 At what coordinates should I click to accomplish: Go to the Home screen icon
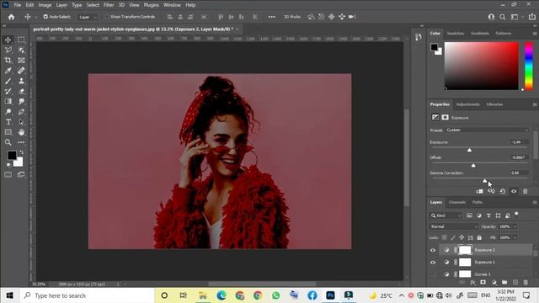pos(11,17)
